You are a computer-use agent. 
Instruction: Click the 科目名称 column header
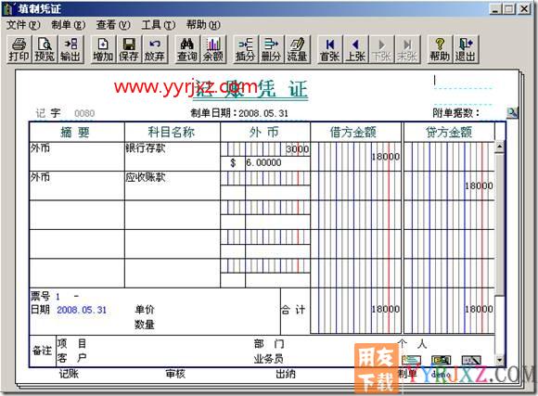pos(173,132)
